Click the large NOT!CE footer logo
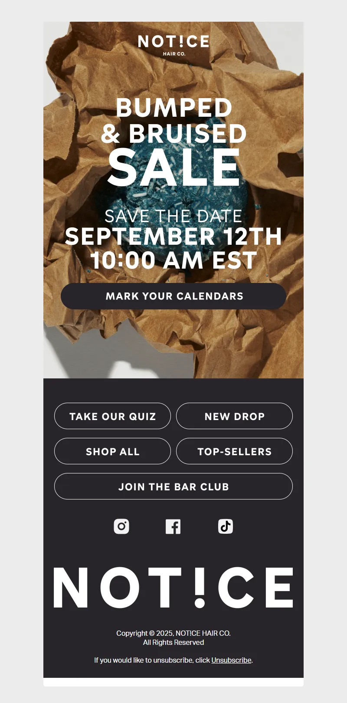 173,587
